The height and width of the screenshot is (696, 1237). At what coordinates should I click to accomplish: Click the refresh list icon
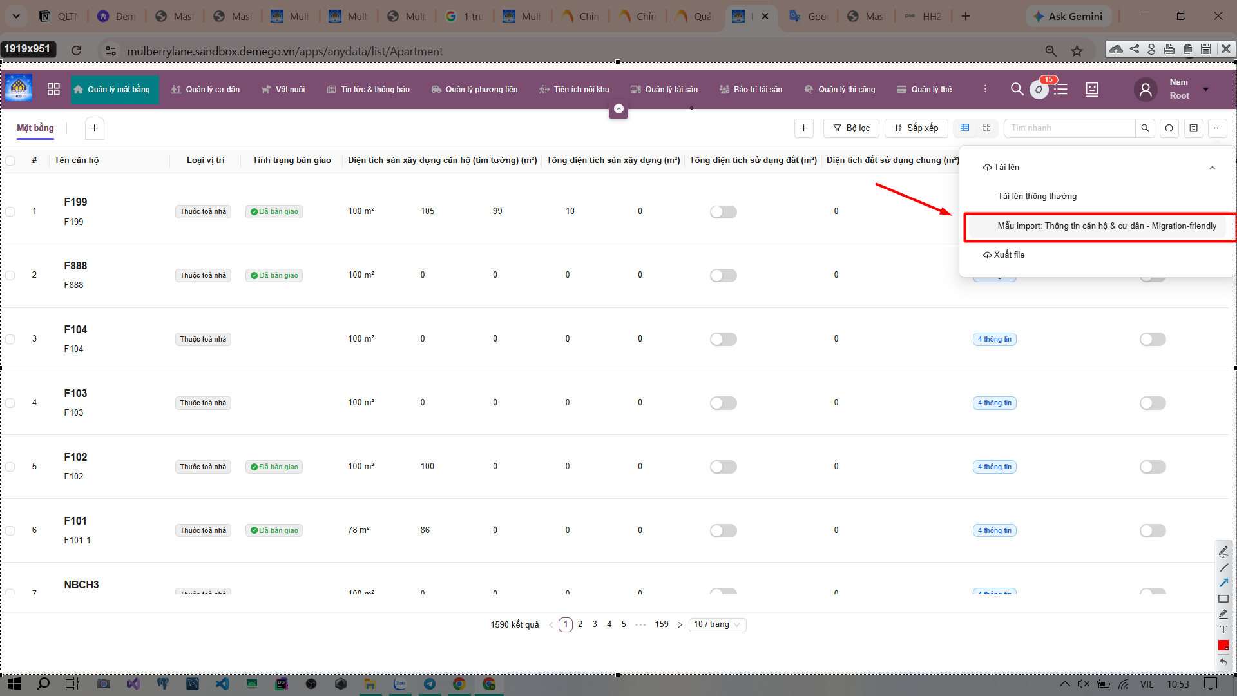point(1169,128)
